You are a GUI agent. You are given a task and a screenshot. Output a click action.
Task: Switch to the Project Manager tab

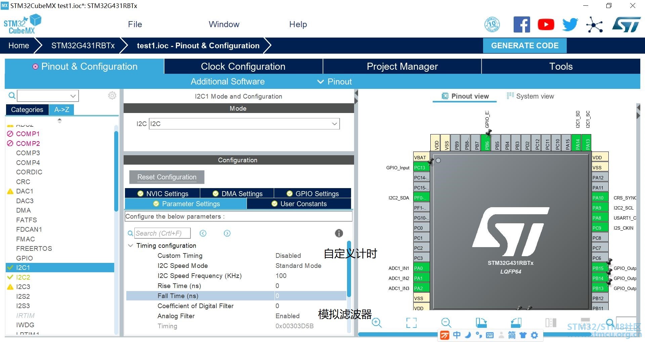[402, 66]
